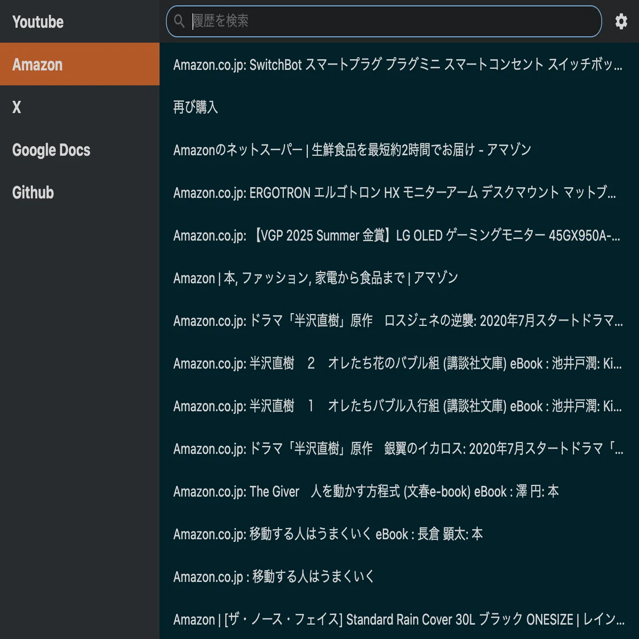Select the Amazon sidebar category

[79, 65]
